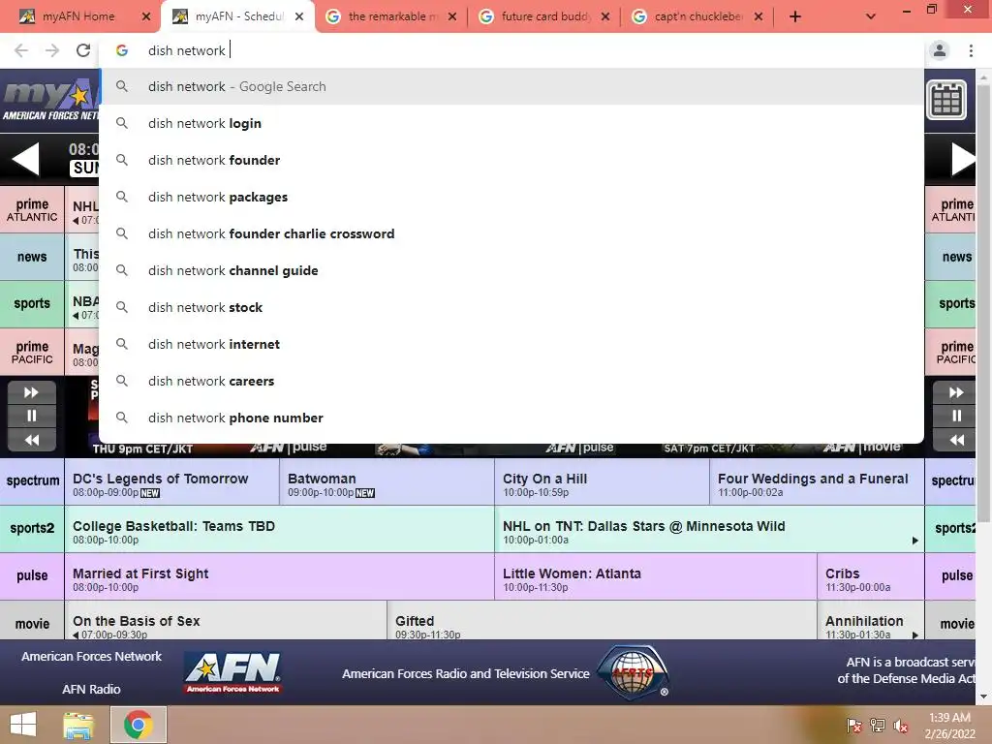Viewport: 992px width, 744px height.
Task: Go to next time block with right arrow
Action: (964, 159)
